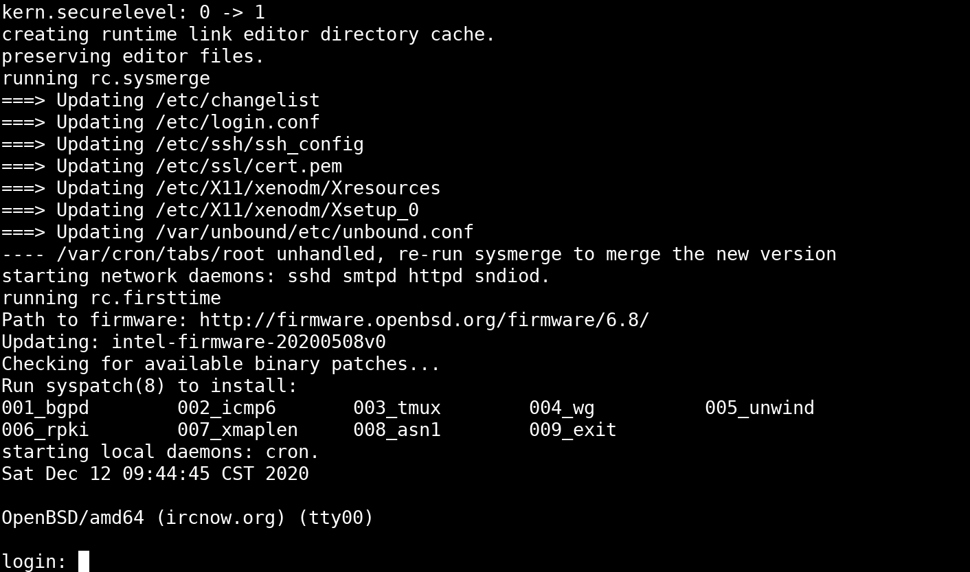
Task: Click the Sat Dec 12 date line
Action: 155,474
